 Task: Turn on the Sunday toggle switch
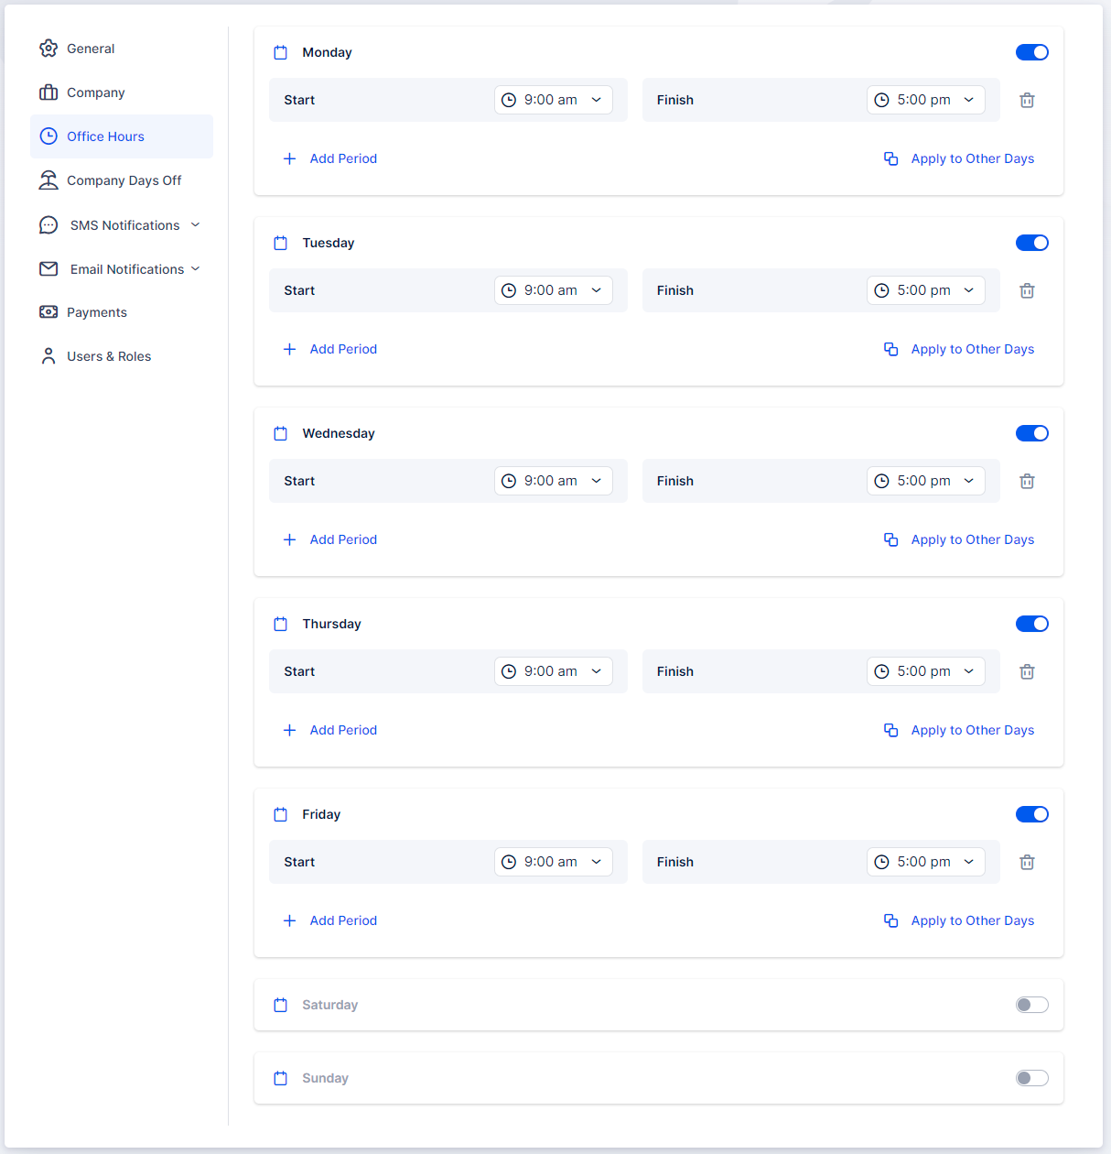pyautogui.click(x=1031, y=1078)
